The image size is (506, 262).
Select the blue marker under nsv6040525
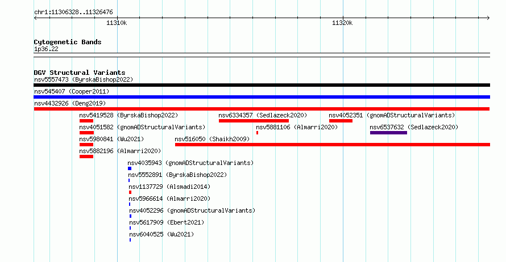coord(130,240)
